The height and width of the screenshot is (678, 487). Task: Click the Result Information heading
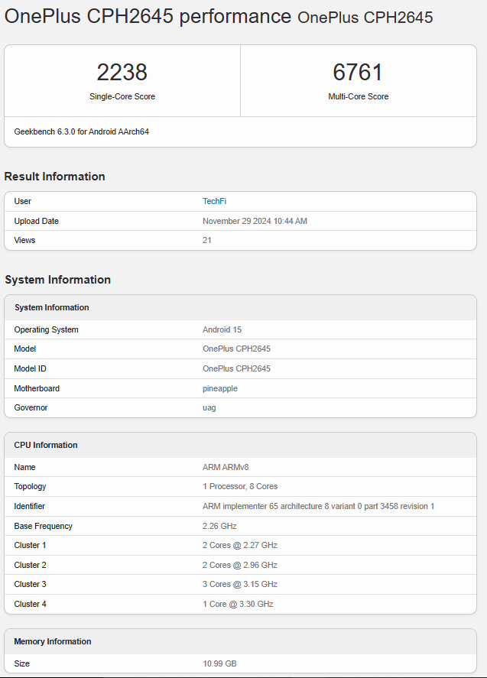tap(54, 177)
